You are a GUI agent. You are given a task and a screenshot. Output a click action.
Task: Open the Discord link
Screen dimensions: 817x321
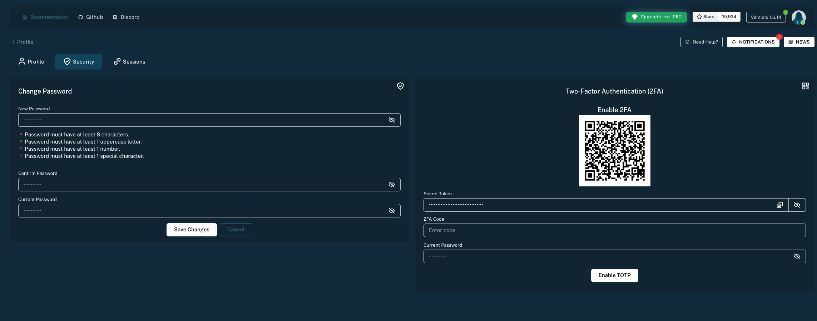coord(126,17)
